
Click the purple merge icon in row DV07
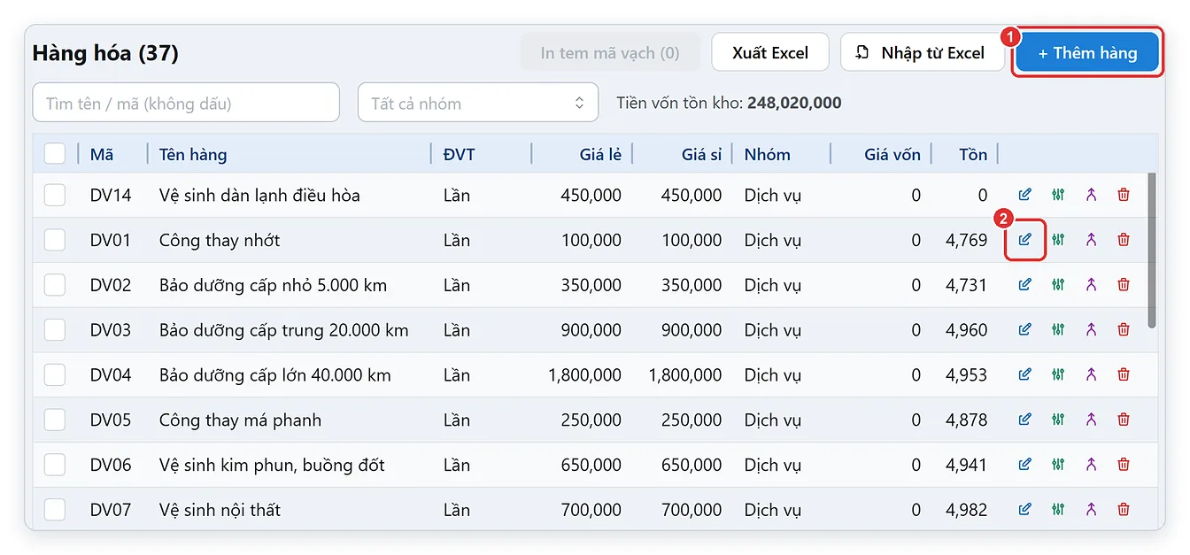click(1091, 510)
